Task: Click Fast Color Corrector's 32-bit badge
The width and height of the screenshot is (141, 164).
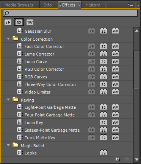Action: [103, 46]
